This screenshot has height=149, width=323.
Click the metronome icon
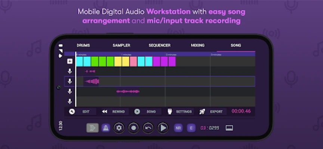pos(106,128)
